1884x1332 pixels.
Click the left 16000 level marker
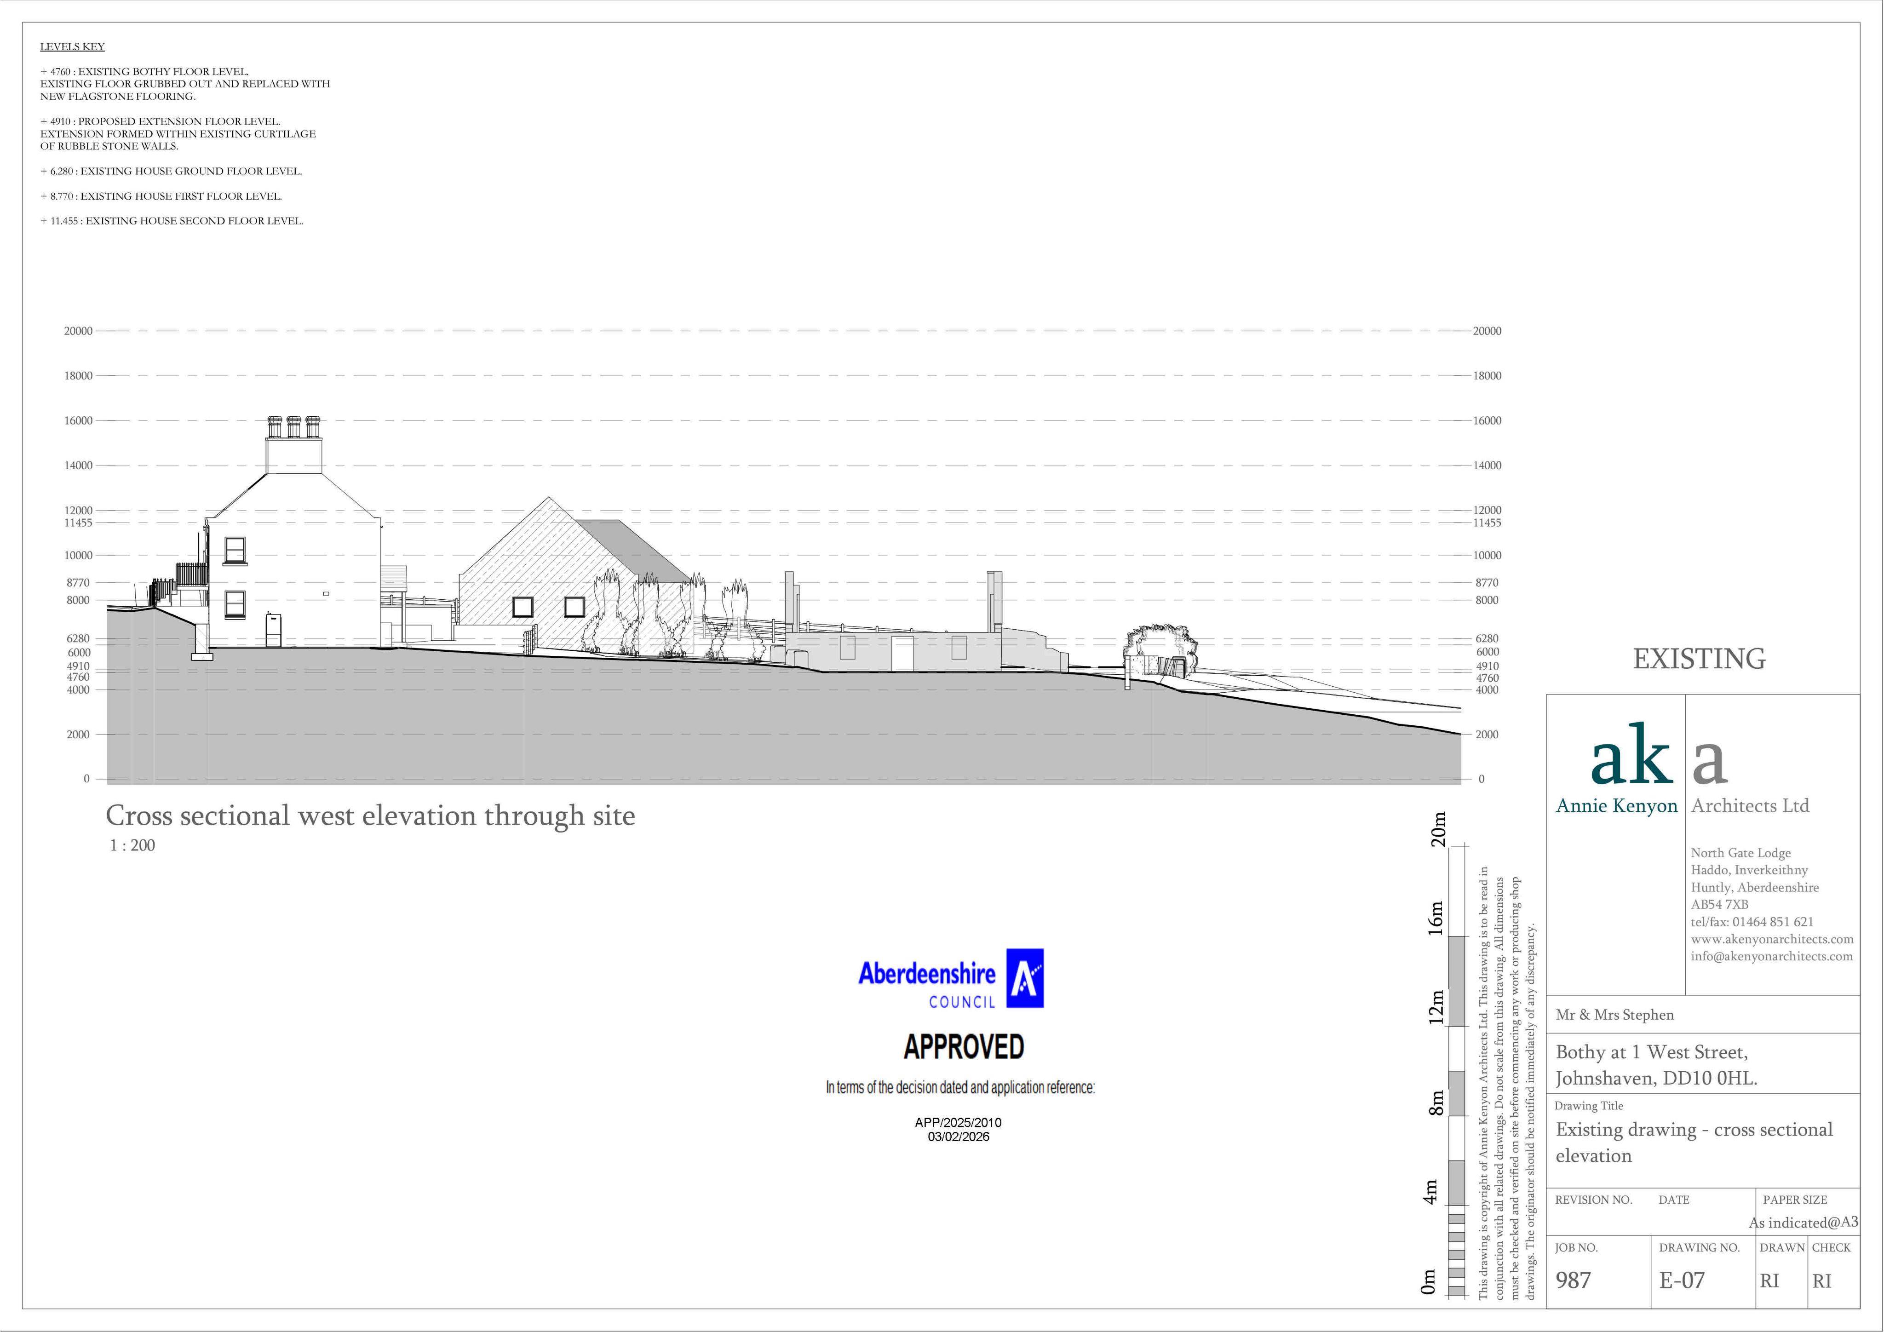tap(79, 421)
